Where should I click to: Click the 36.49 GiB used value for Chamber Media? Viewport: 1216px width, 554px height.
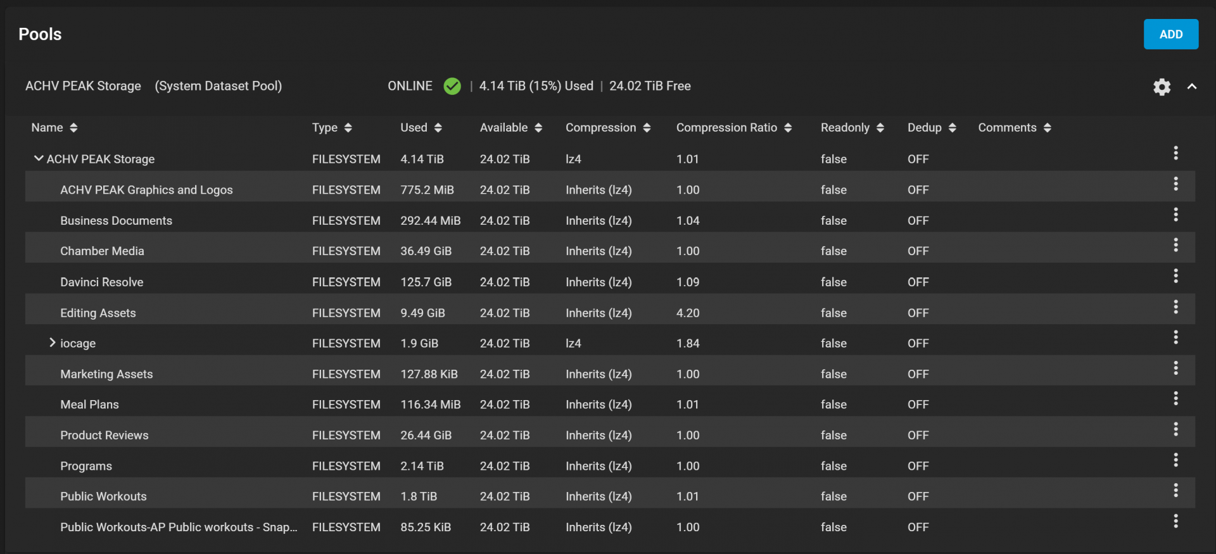click(x=426, y=251)
